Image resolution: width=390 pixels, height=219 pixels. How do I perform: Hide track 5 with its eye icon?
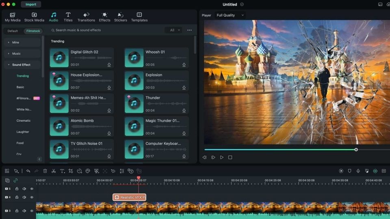click(32, 189)
